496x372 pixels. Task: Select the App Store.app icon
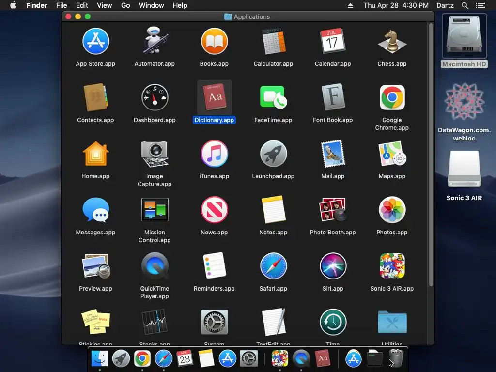point(95,41)
